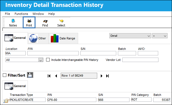Jump to the first row
The image size is (172, 105).
(x=49, y=76)
